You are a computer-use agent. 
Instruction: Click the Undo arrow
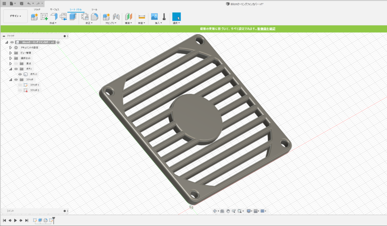29,3
